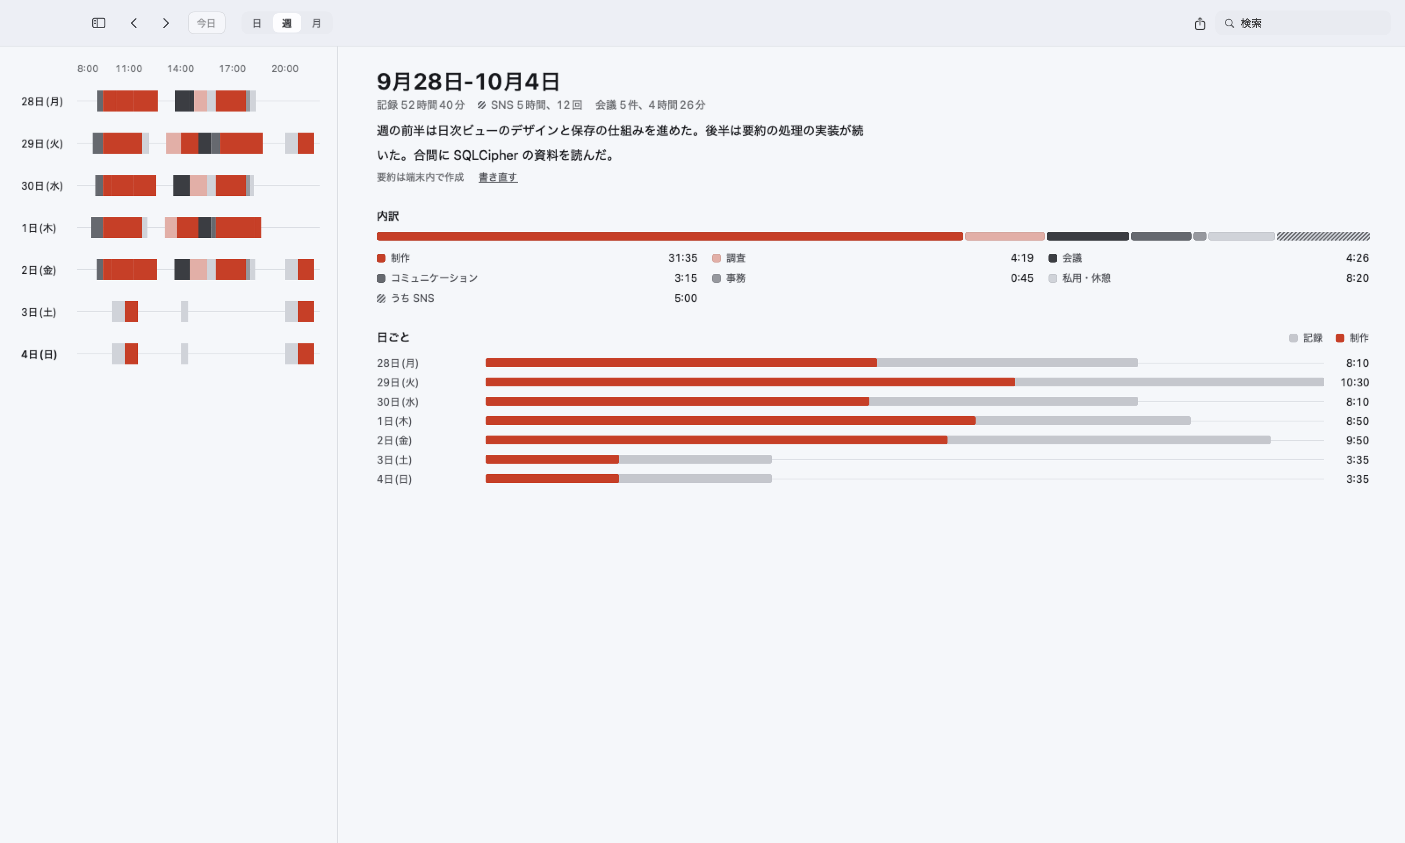Select the dark 会議 legend swatch

[x=1052, y=258]
